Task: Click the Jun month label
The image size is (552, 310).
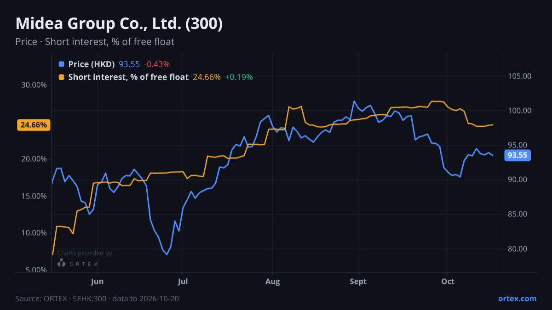Action: (97, 282)
